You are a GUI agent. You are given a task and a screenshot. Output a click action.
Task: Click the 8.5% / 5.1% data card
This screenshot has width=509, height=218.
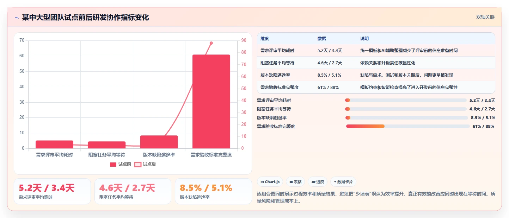coord(213,191)
